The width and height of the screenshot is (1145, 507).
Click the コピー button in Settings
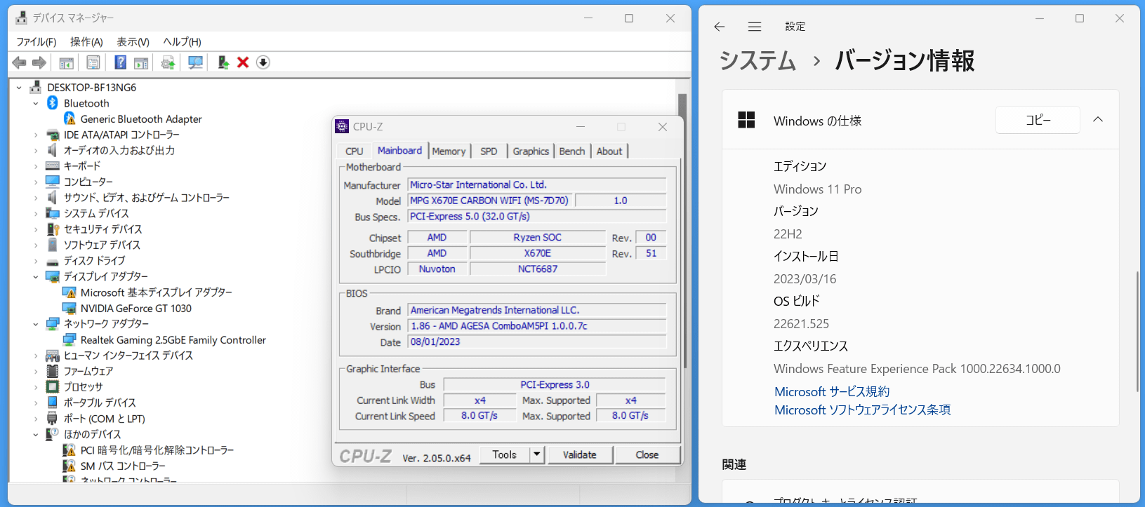coord(1038,120)
